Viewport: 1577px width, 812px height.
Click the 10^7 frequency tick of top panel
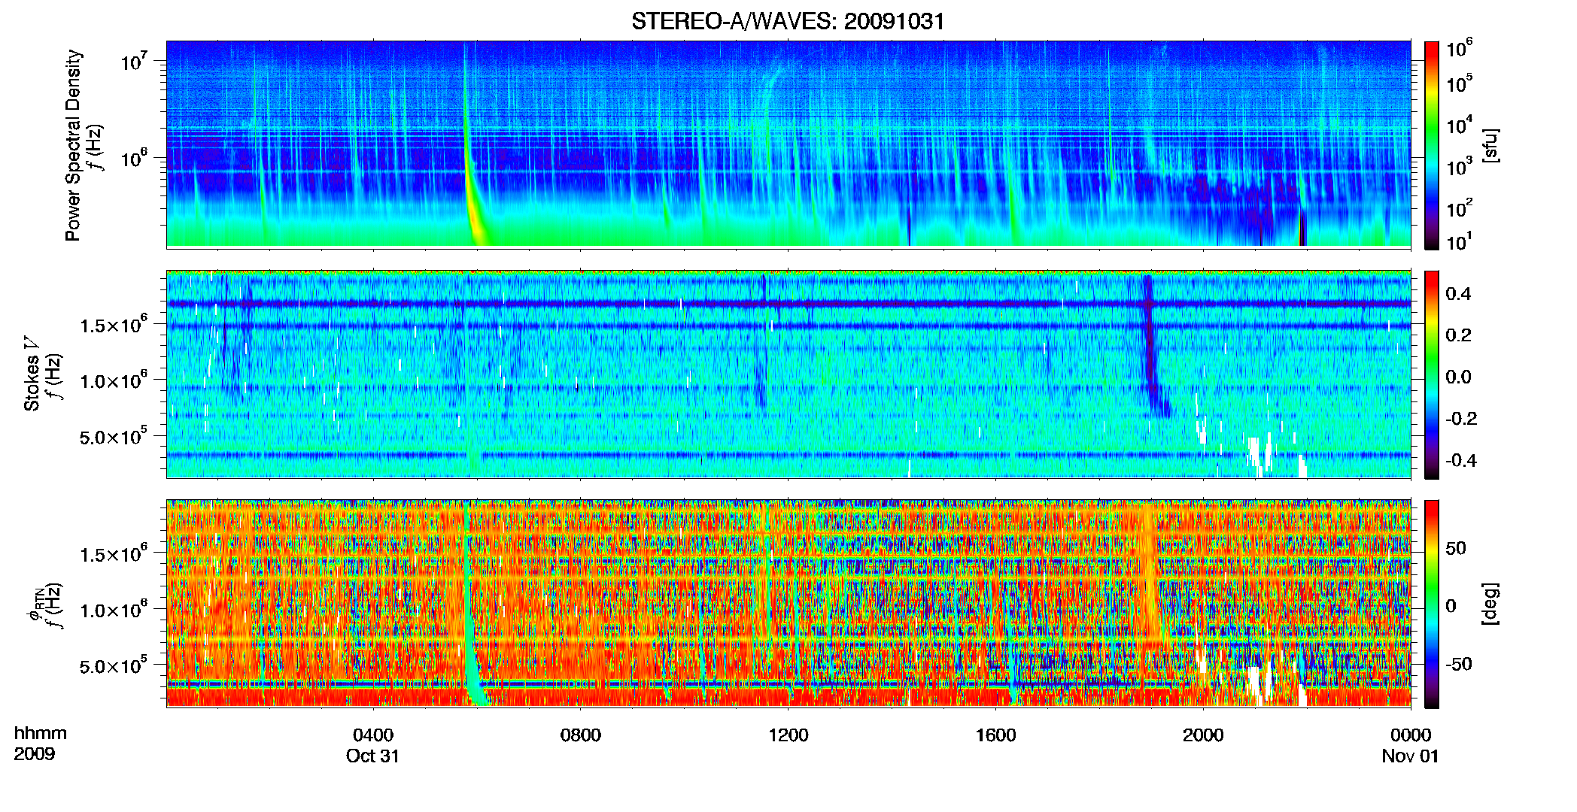[133, 61]
